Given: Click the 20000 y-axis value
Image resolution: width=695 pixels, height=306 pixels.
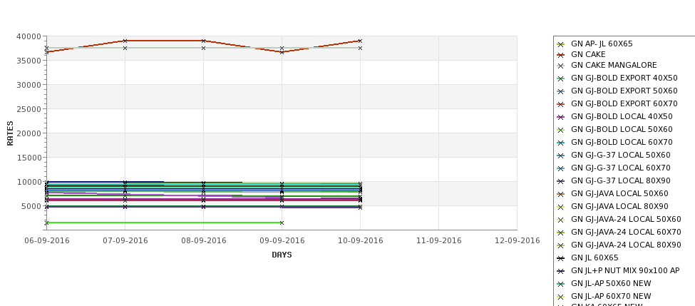Looking at the screenshot, I should (29, 133).
